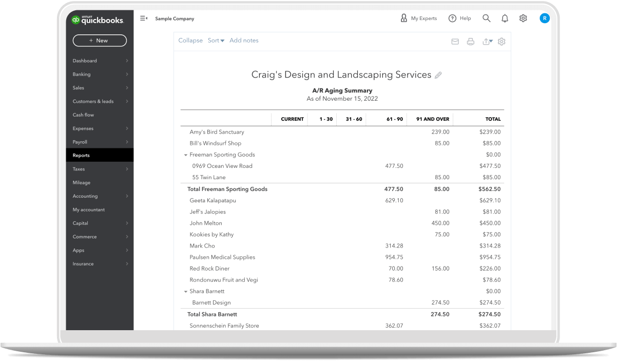Edit the report title with the pencil icon
The image size is (617, 361).
pyautogui.click(x=438, y=75)
